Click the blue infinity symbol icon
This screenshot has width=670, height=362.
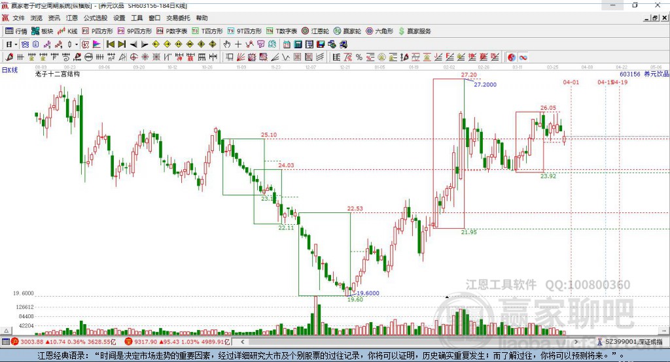(x=523, y=58)
